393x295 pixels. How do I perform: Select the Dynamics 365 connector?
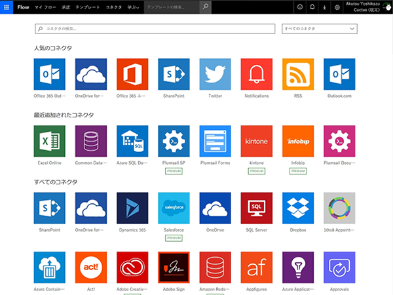click(132, 208)
